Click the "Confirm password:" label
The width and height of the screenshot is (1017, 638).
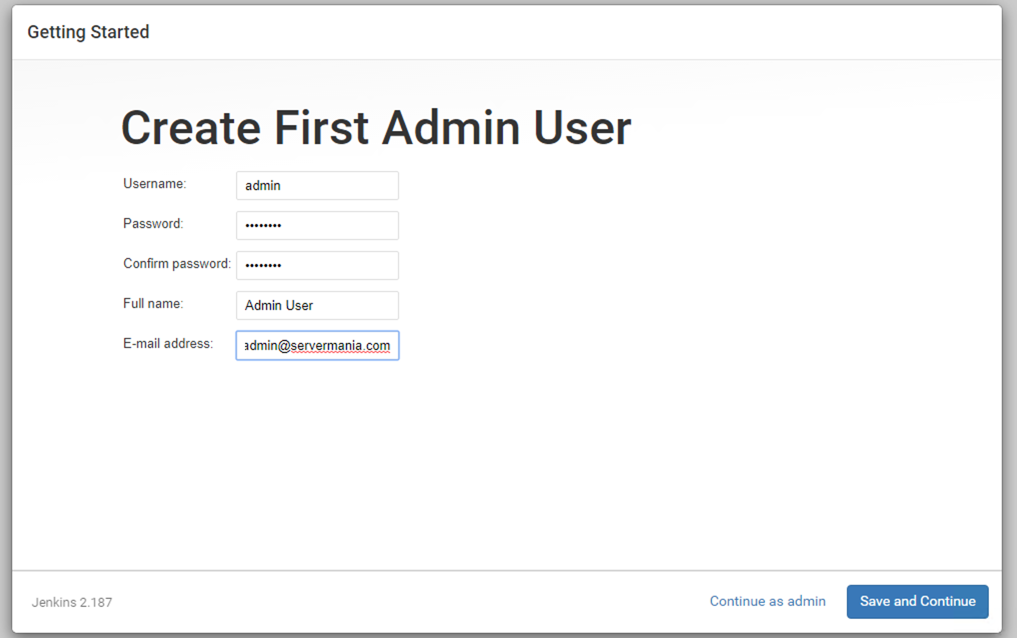177,263
